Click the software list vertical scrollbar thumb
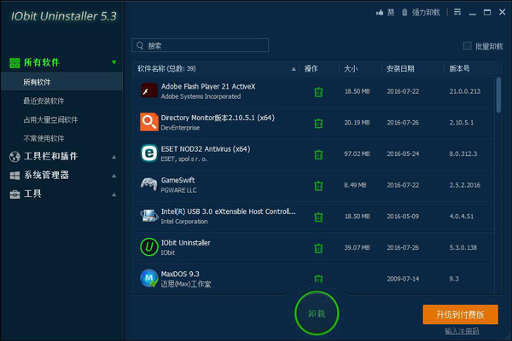The image size is (512, 341). tap(498, 95)
